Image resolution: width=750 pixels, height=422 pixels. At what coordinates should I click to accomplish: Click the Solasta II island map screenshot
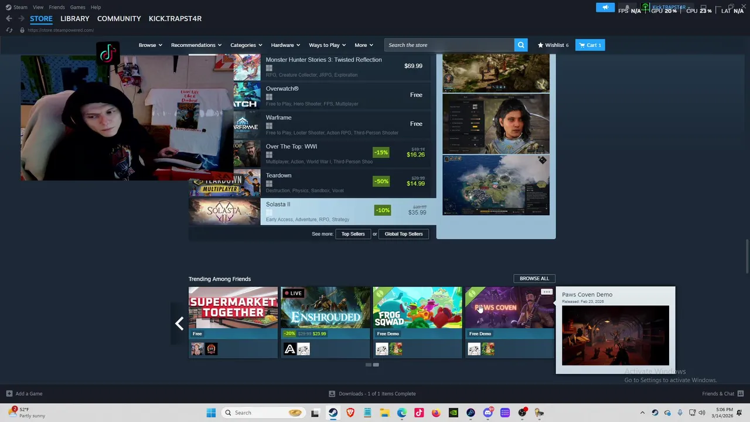point(496,185)
